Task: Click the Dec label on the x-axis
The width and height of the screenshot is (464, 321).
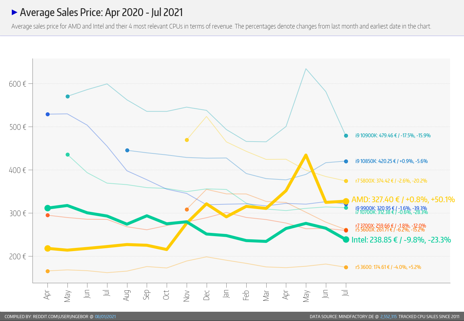Action: [206, 295]
